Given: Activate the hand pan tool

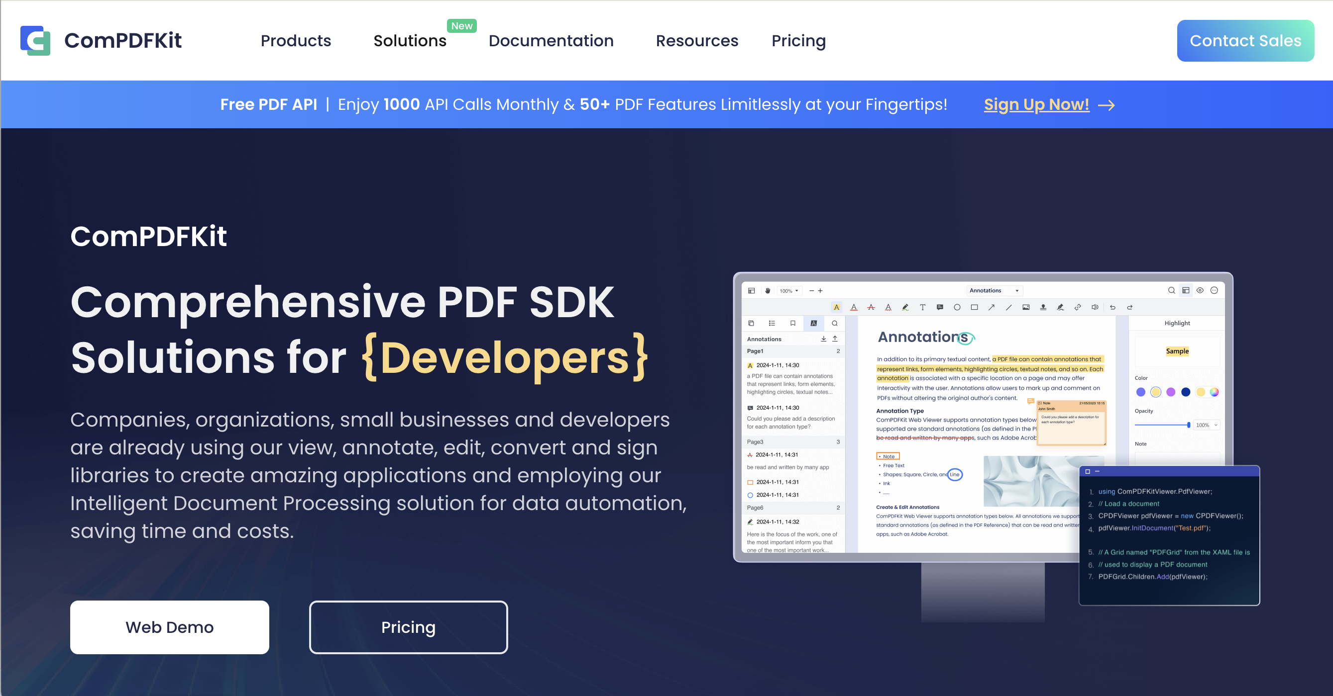Looking at the screenshot, I should (x=768, y=291).
